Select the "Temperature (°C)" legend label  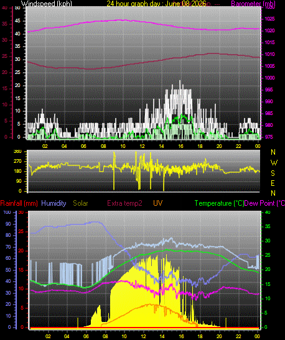click(x=219, y=203)
